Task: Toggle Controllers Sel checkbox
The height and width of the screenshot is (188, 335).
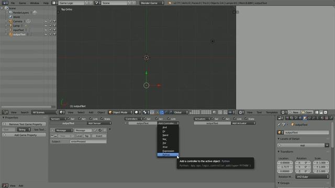Action: tap(144, 119)
